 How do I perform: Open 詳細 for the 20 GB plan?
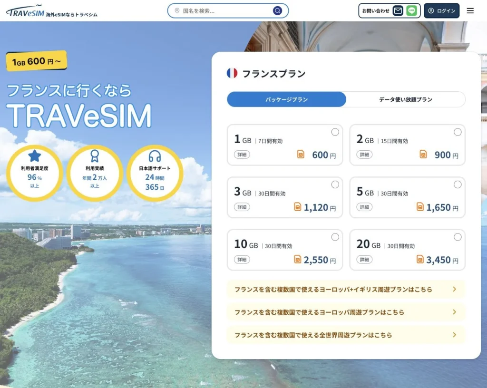point(364,260)
